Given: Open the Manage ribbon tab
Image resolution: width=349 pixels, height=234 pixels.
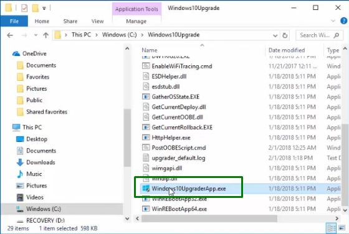Looking at the screenshot, I should (136, 21).
